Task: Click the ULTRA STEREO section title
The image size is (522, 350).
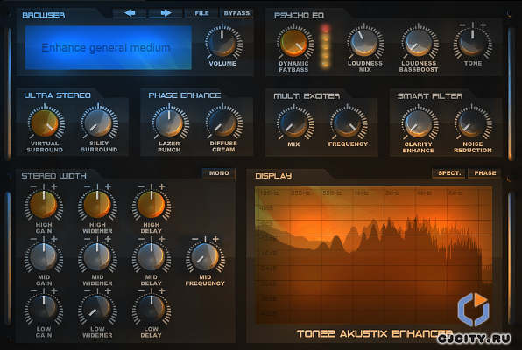Action: tap(57, 95)
